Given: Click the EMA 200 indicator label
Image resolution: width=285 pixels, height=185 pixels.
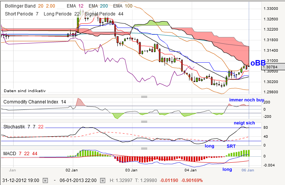Looking at the screenshot, I should coord(98,6).
